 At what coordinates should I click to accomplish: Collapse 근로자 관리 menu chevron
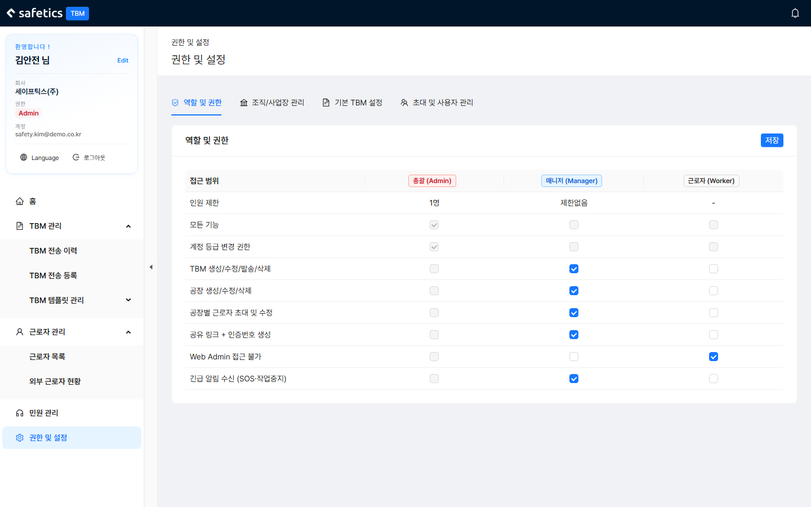(x=128, y=332)
